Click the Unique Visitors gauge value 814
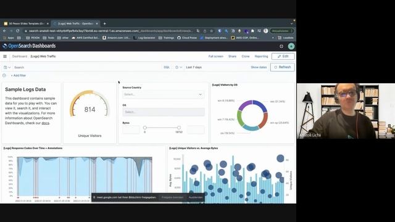The image size is (395, 222). click(89, 110)
